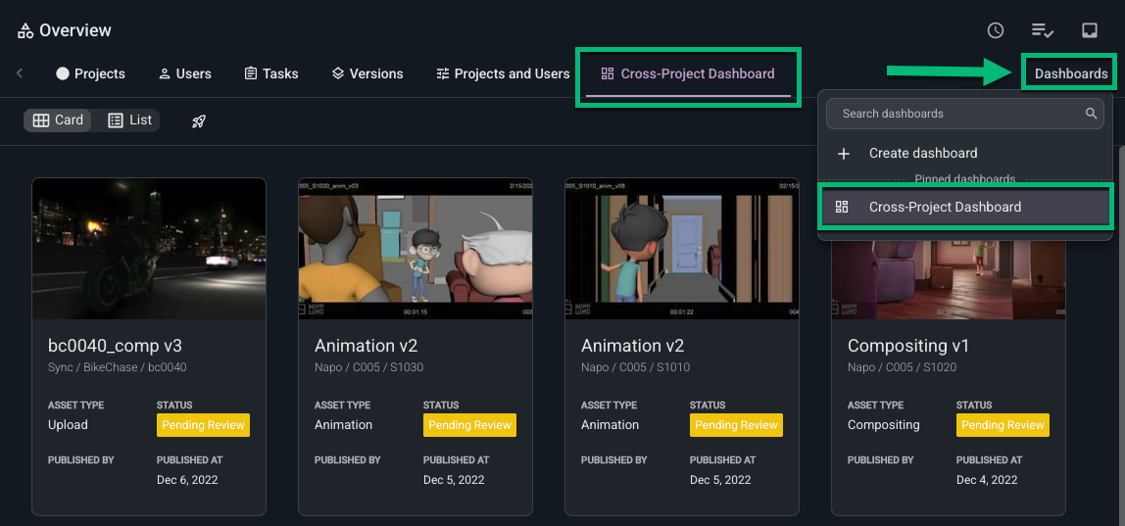
Task: Toggle the Dashboards dropdown
Action: pyautogui.click(x=1070, y=73)
